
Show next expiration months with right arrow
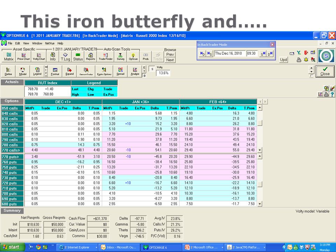(x=265, y=101)
